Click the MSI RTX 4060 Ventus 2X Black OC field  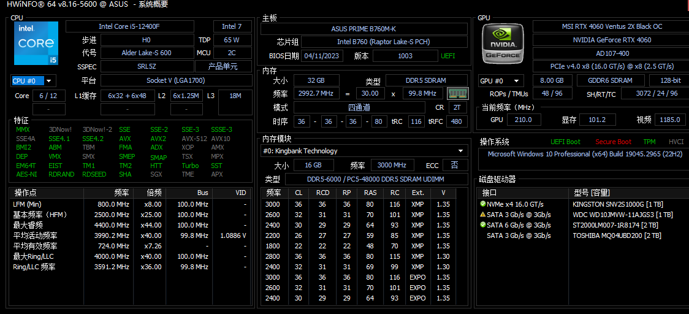click(612, 26)
